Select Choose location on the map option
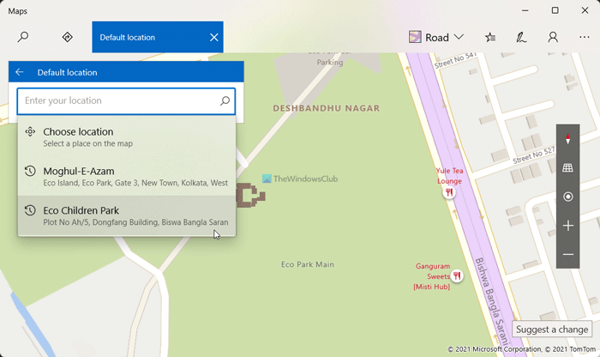 click(127, 137)
